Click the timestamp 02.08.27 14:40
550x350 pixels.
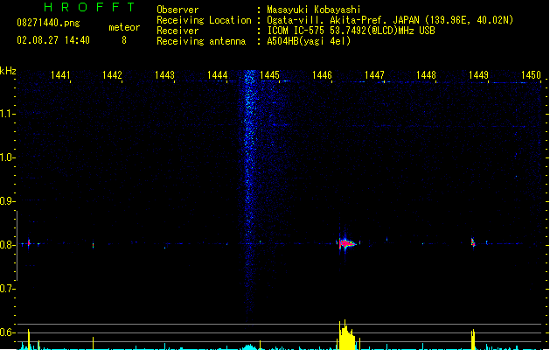[x=53, y=40]
